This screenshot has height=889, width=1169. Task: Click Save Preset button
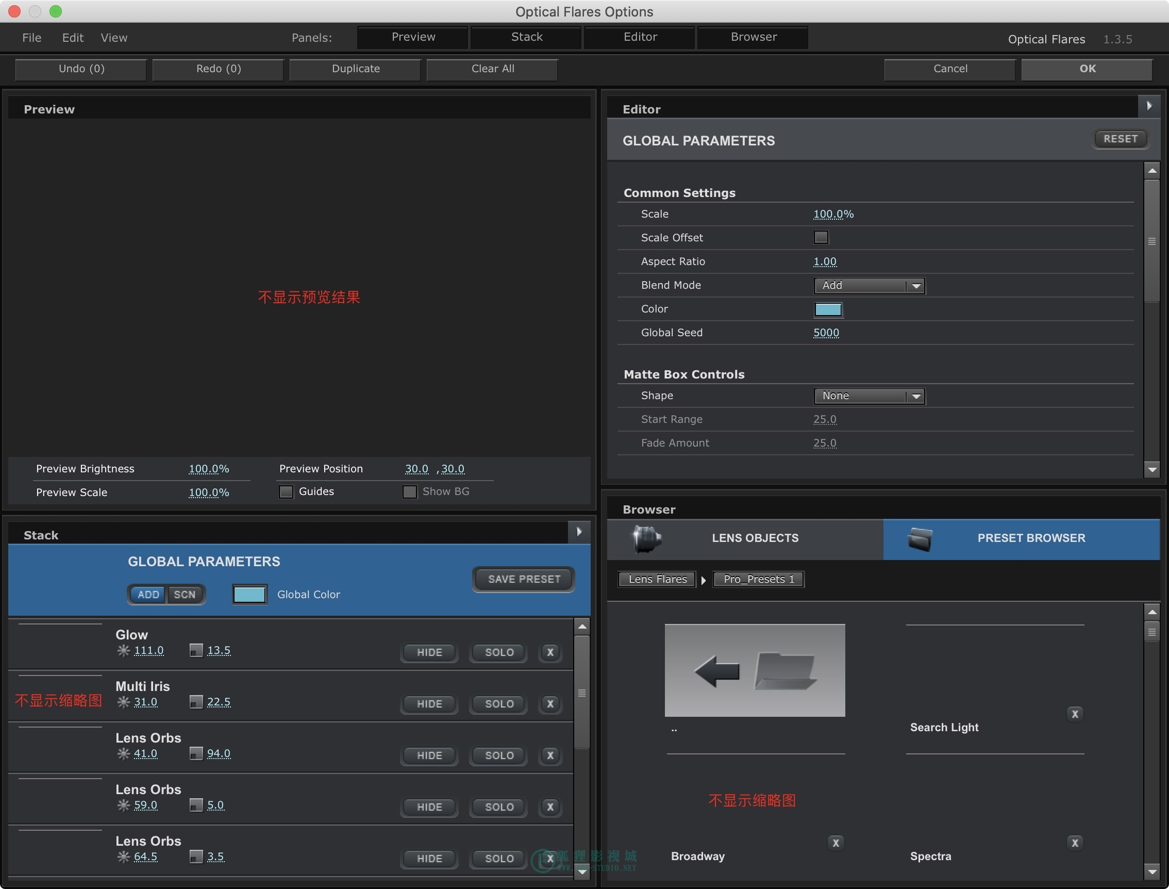point(524,580)
